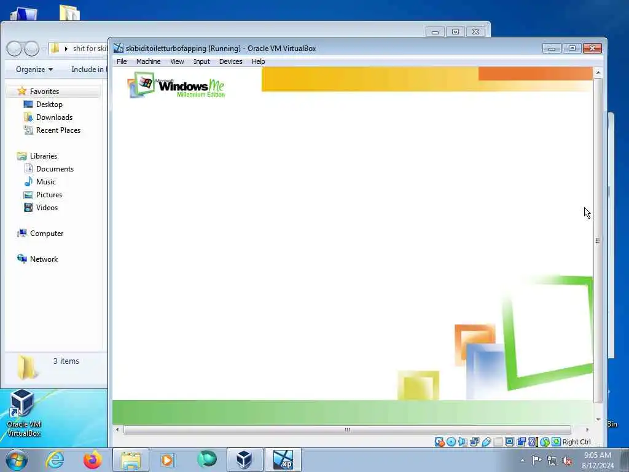Launch Firefox from the taskbar
The height and width of the screenshot is (472, 629).
coord(92,460)
